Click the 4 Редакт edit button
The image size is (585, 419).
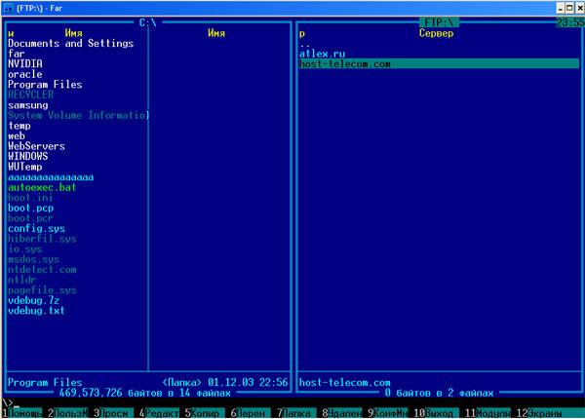pos(159,413)
